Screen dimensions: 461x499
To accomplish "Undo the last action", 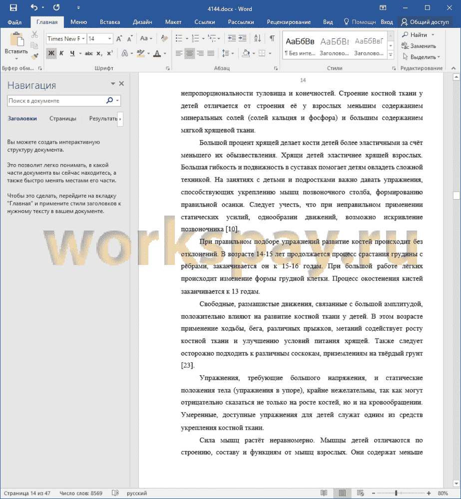I will pyautogui.click(x=34, y=7).
